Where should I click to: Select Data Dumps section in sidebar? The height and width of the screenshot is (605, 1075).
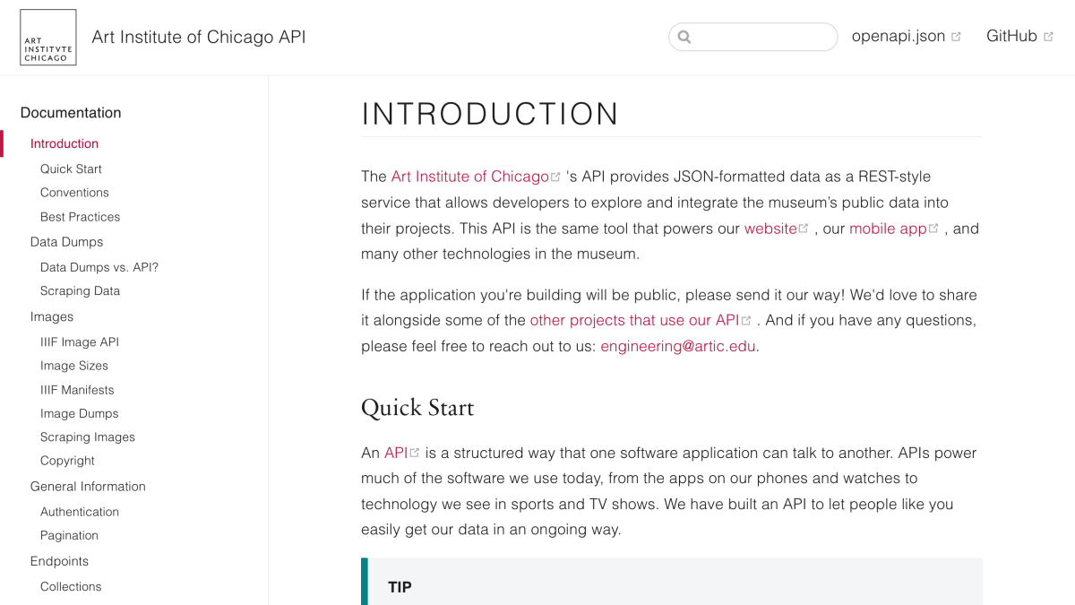(x=66, y=242)
